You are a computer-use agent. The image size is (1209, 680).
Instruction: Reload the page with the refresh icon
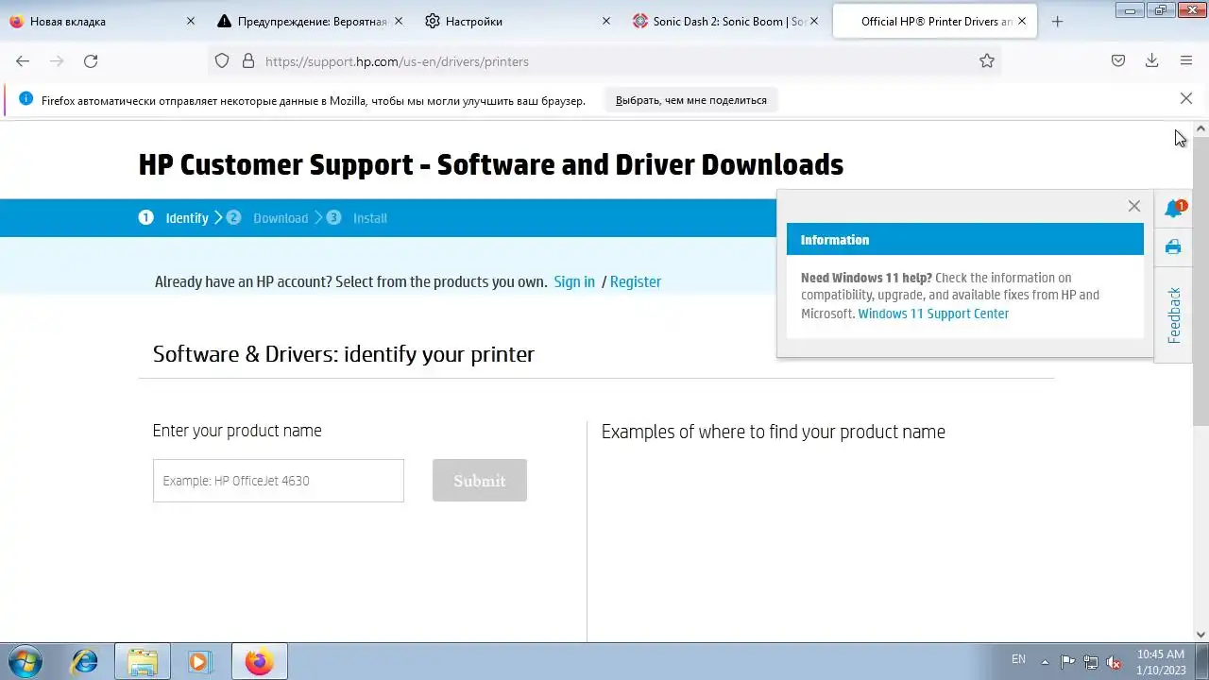[91, 60]
